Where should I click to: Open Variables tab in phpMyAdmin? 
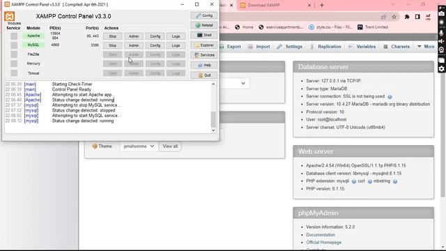pos(362,47)
